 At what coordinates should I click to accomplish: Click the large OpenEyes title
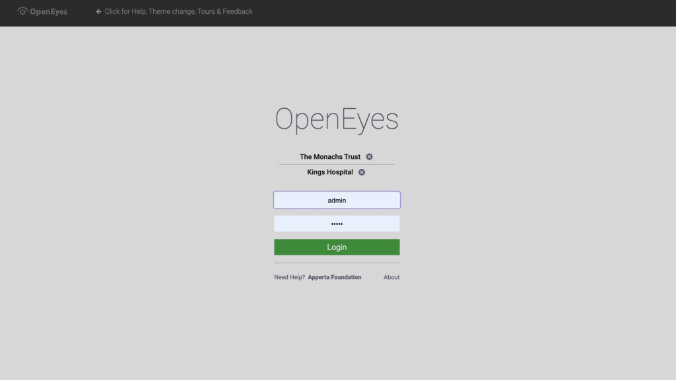point(337,119)
